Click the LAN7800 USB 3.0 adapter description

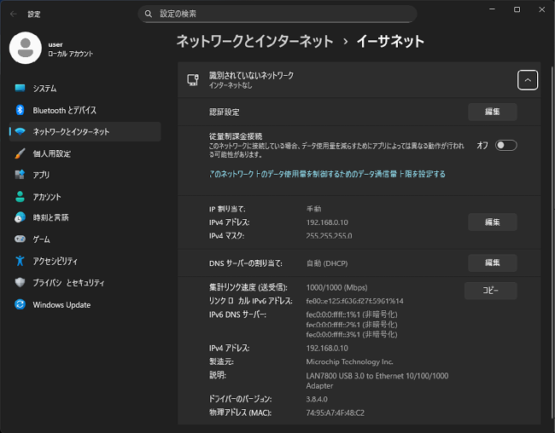(377, 381)
